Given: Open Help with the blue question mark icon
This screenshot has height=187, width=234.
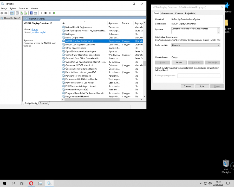Looking at the screenshot, I should click(31, 13).
